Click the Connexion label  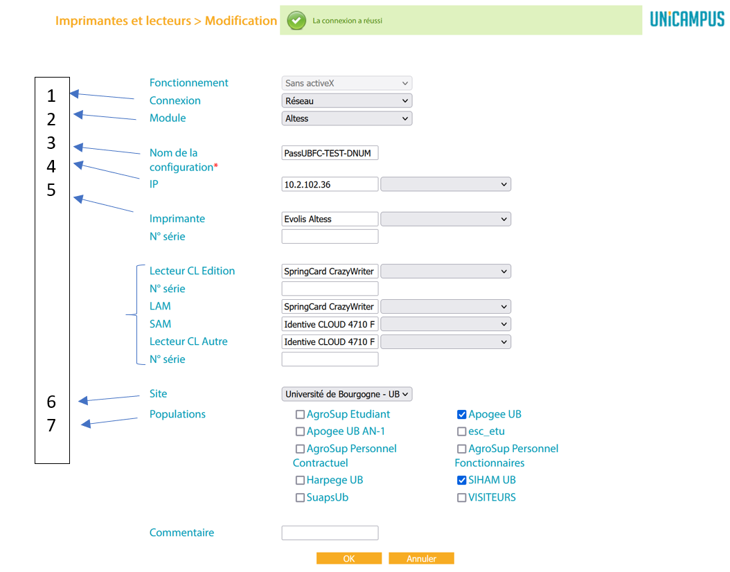[x=175, y=100]
